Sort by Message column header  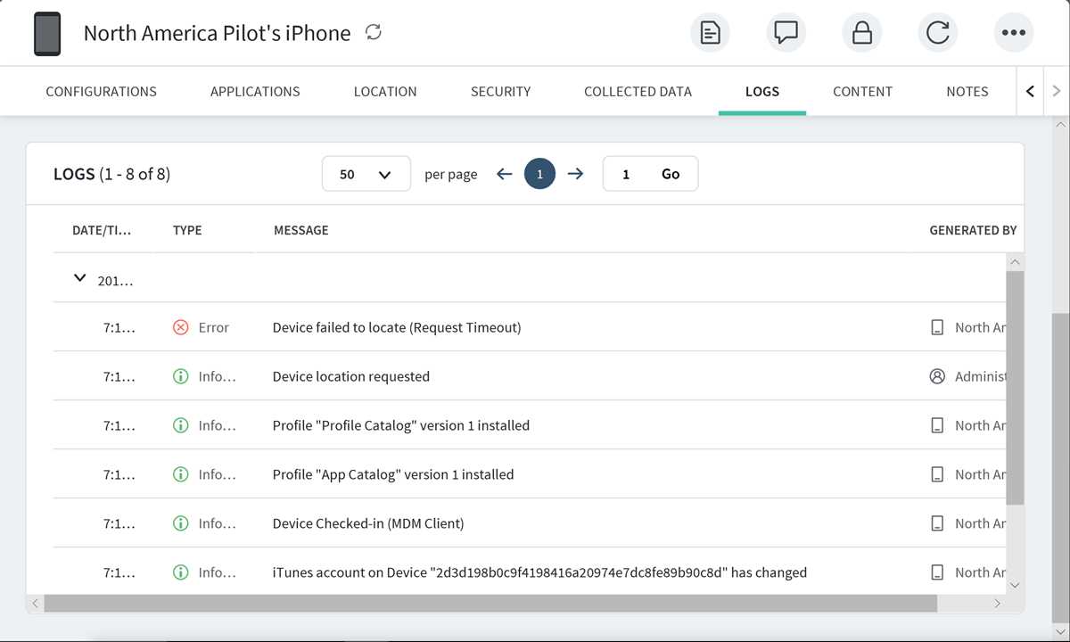(301, 230)
